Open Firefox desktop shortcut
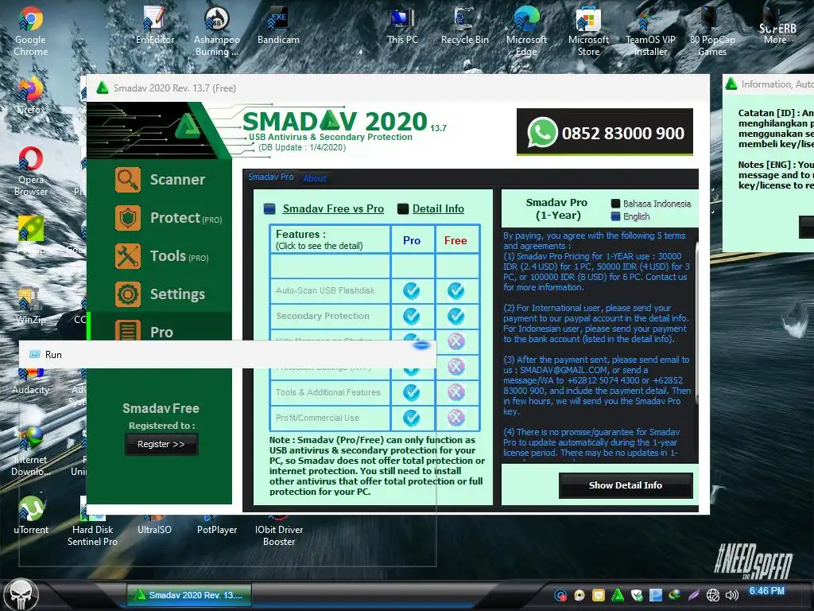Image resolution: width=814 pixels, height=611 pixels. [x=31, y=96]
